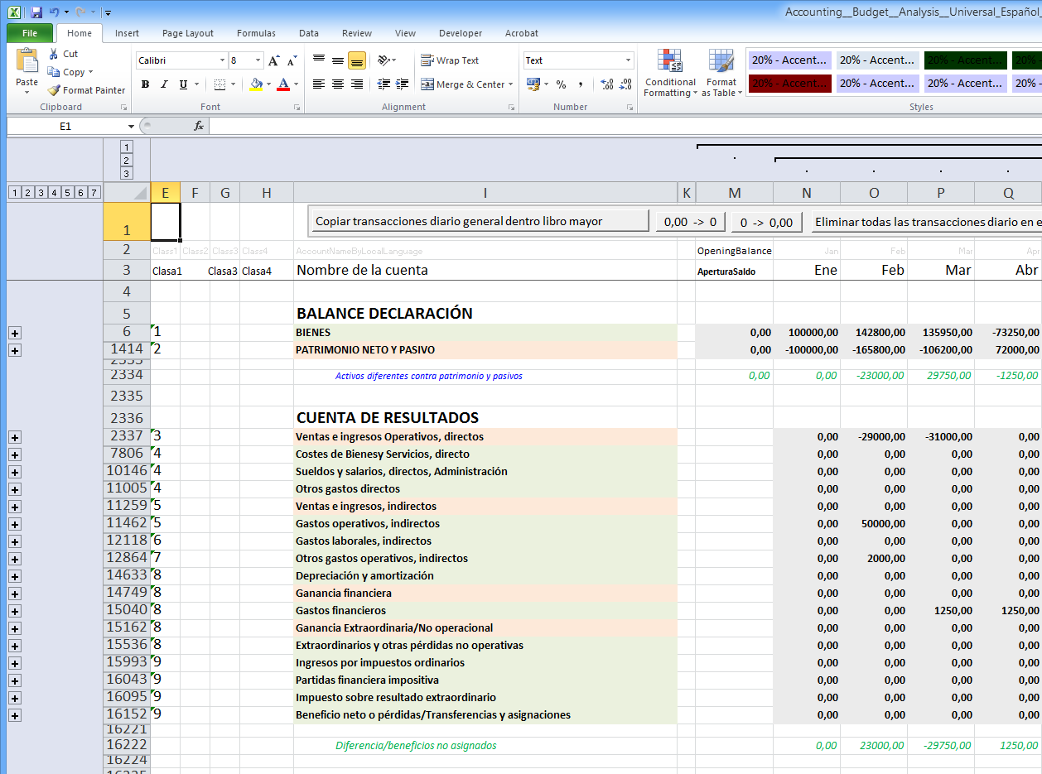The image size is (1042, 774).
Task: Toggle bold formatting
Action: [145, 85]
